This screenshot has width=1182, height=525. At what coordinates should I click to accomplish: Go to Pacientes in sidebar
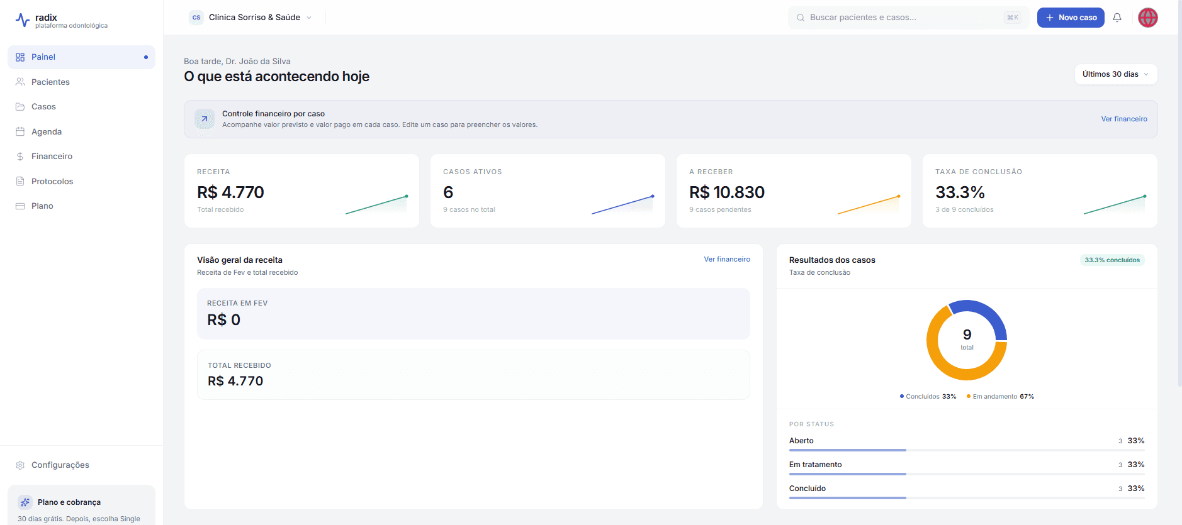coord(50,82)
